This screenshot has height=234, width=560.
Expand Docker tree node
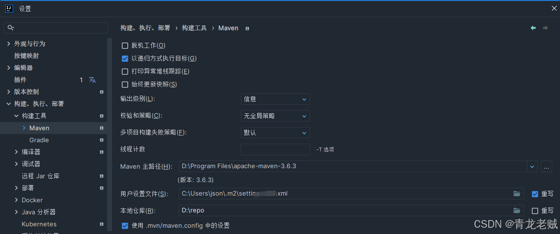tap(16, 200)
